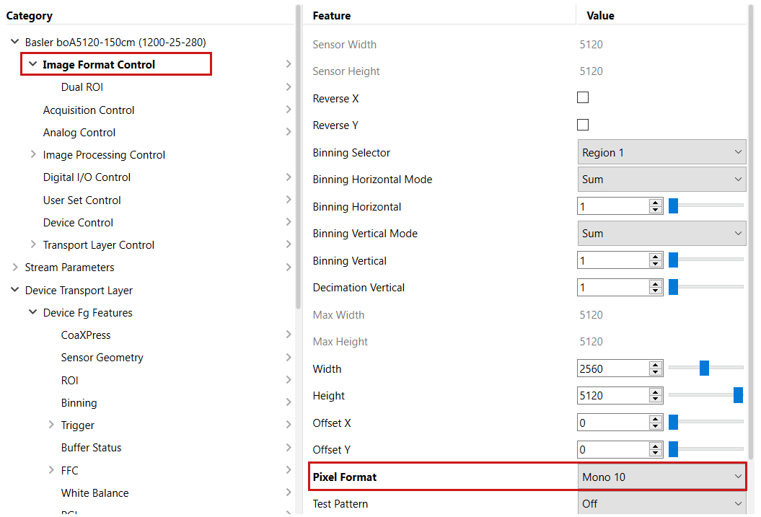Open the Pixel Format dropdown
Image resolution: width=761 pixels, height=517 pixels.
click(661, 477)
